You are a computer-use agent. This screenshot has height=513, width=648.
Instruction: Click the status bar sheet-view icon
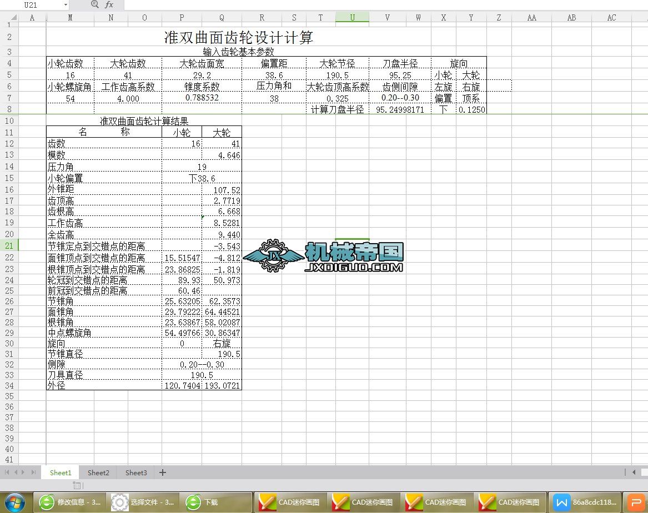78,485
